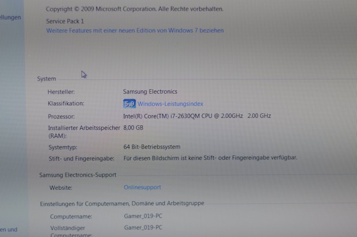
Task: Click the 'Systemtyp:' label
Action: click(x=63, y=147)
